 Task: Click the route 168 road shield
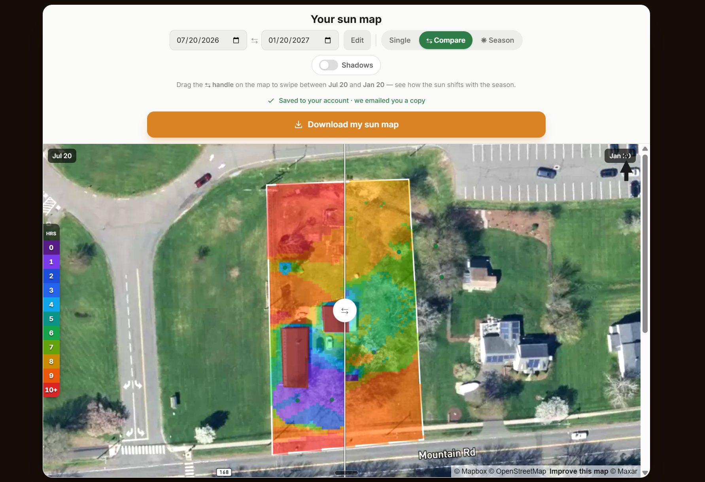pyautogui.click(x=224, y=472)
